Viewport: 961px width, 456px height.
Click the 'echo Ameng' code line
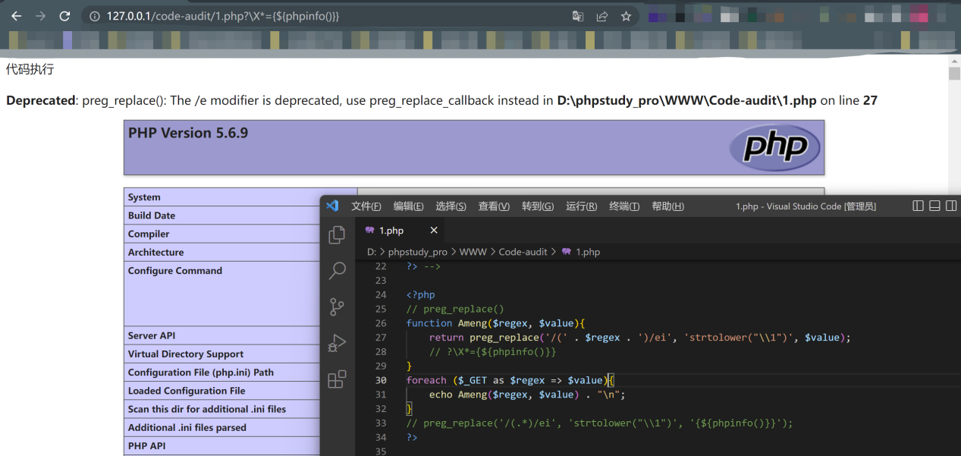pos(527,395)
